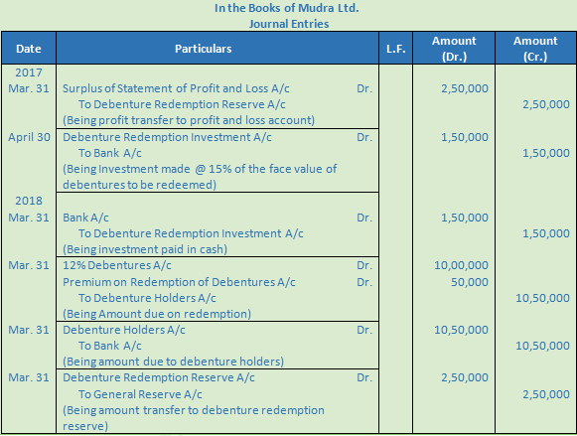Select the 'Amount (Dr.)' column header
The width and height of the screenshot is (577, 436).
(x=454, y=49)
